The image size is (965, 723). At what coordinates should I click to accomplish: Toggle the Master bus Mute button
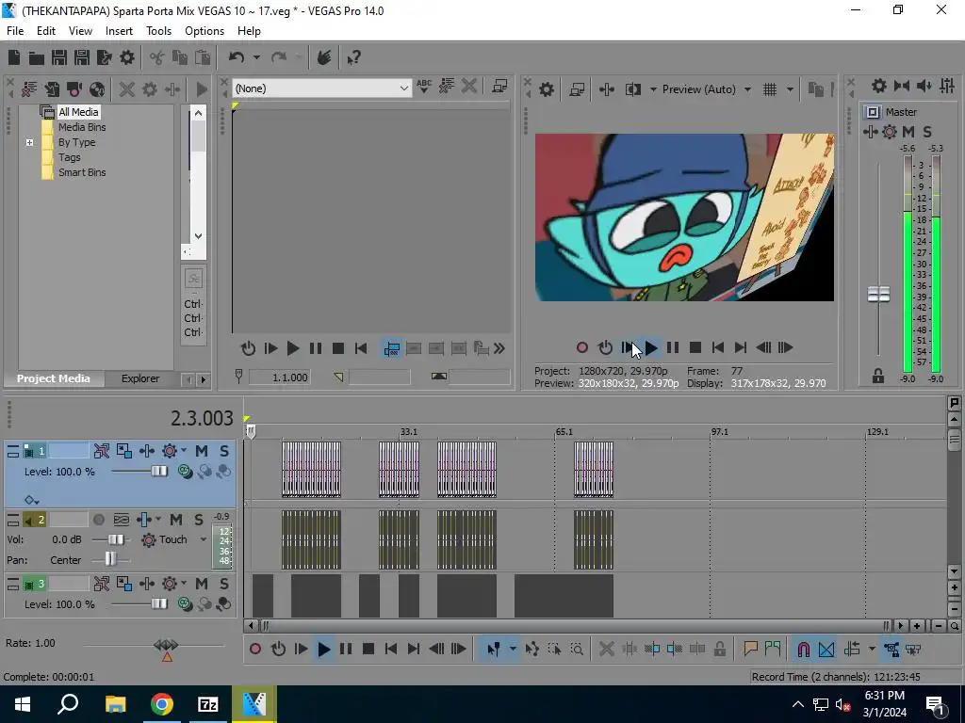[908, 132]
